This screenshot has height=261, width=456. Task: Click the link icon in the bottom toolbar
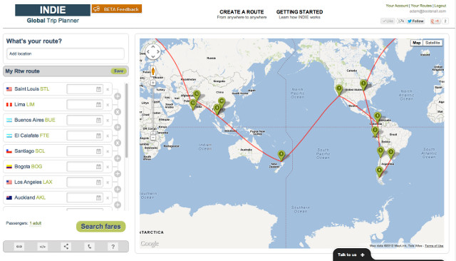(19, 247)
